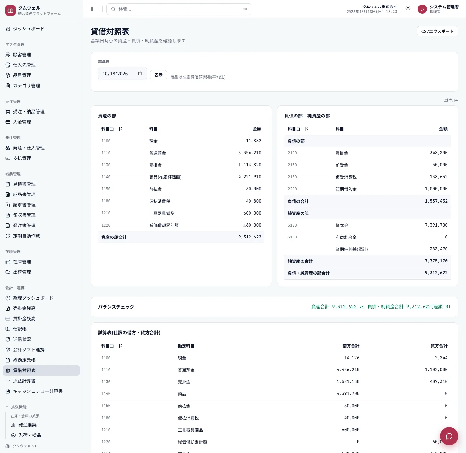Click the CSVエクスポート button
This screenshot has width=466, height=453.
(438, 31)
